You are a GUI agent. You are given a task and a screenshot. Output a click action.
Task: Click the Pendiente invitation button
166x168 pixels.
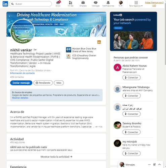coord(43,83)
